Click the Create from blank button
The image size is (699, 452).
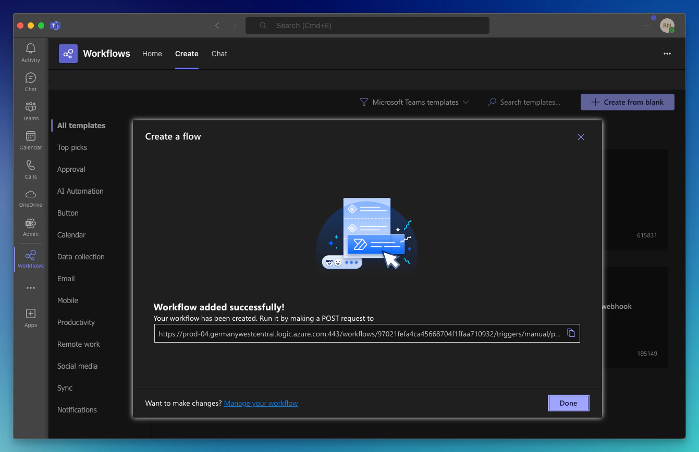click(627, 102)
